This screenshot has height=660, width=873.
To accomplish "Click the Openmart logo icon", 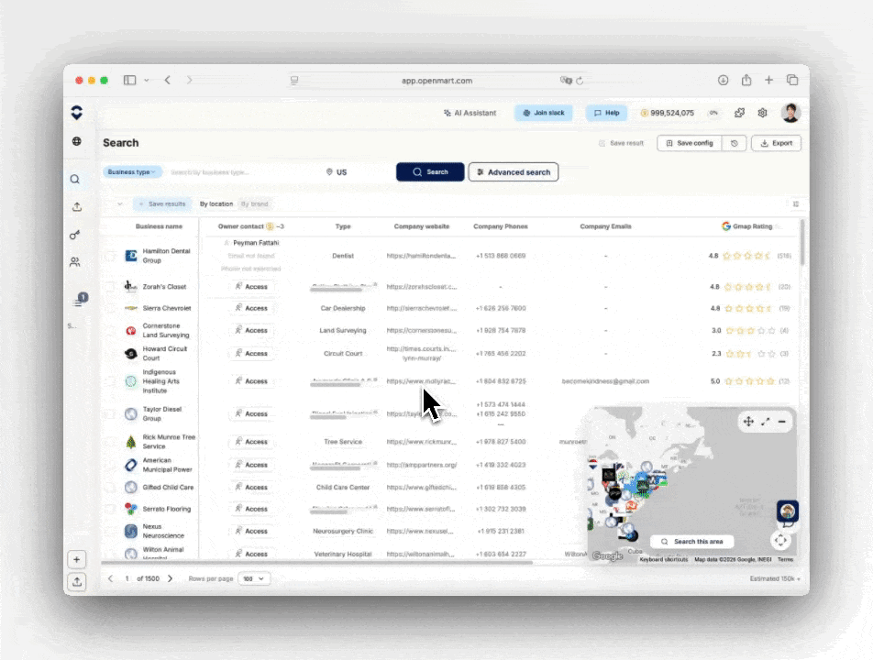I will pyautogui.click(x=77, y=113).
